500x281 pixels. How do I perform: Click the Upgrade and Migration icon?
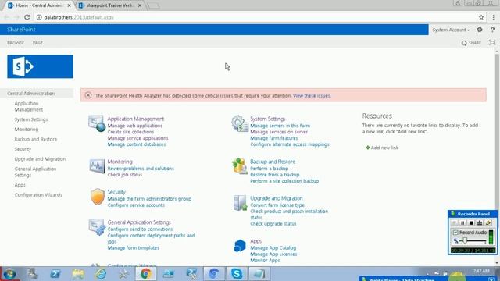tap(240, 203)
